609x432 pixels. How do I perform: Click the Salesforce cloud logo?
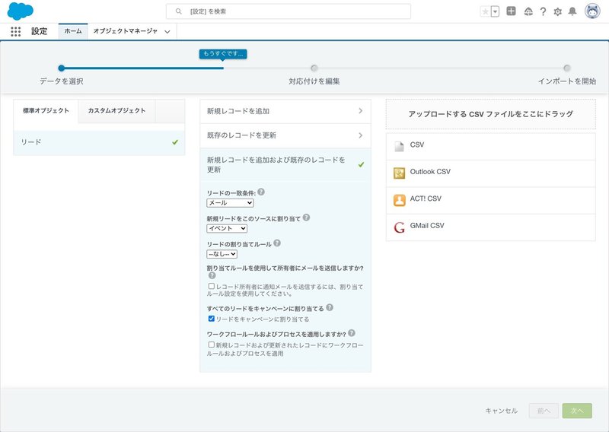tap(21, 11)
